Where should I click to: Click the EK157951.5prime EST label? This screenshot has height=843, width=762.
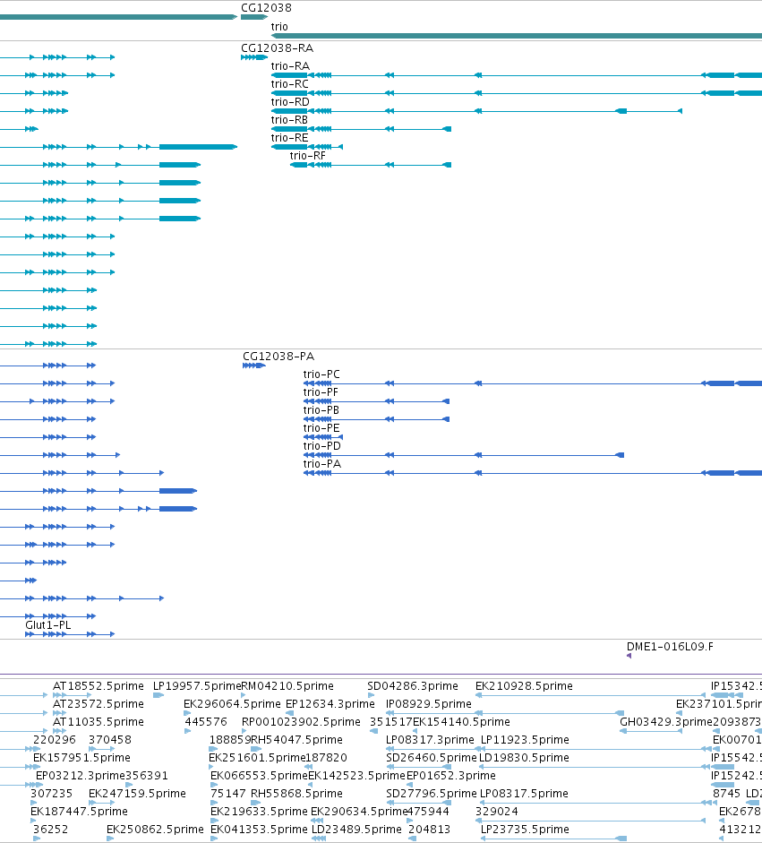[81, 758]
